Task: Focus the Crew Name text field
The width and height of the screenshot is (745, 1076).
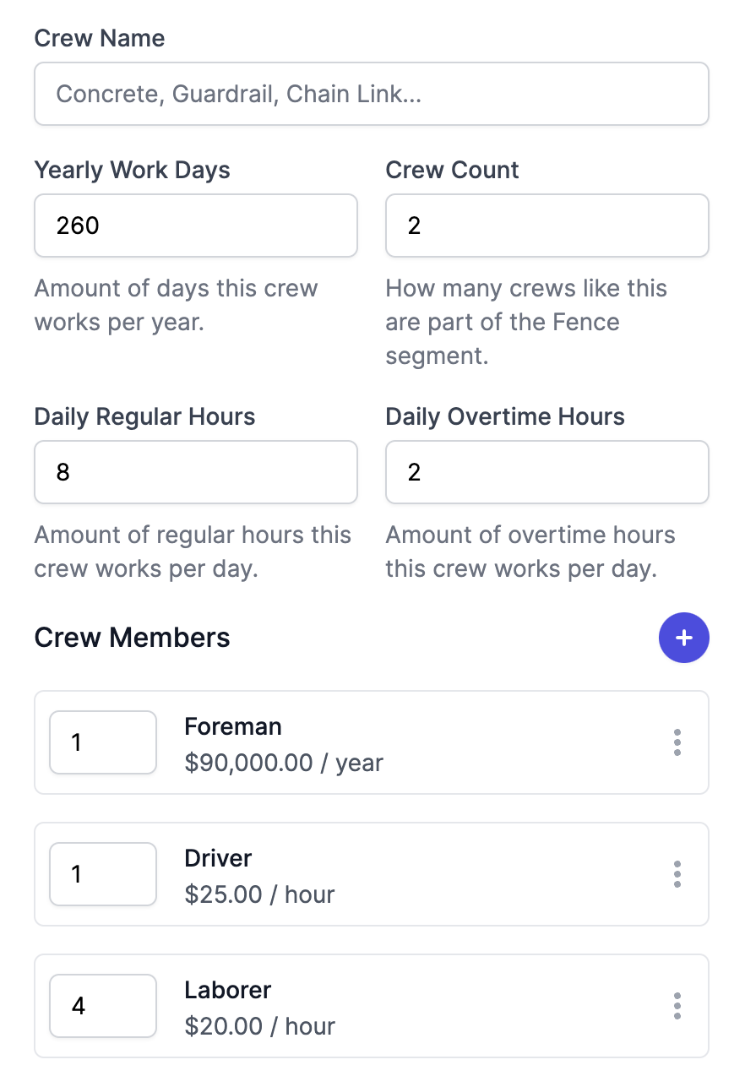Action: [371, 94]
